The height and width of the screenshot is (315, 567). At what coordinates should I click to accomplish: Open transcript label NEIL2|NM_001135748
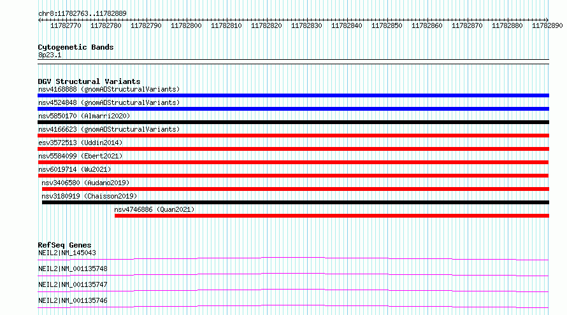pos(73,269)
